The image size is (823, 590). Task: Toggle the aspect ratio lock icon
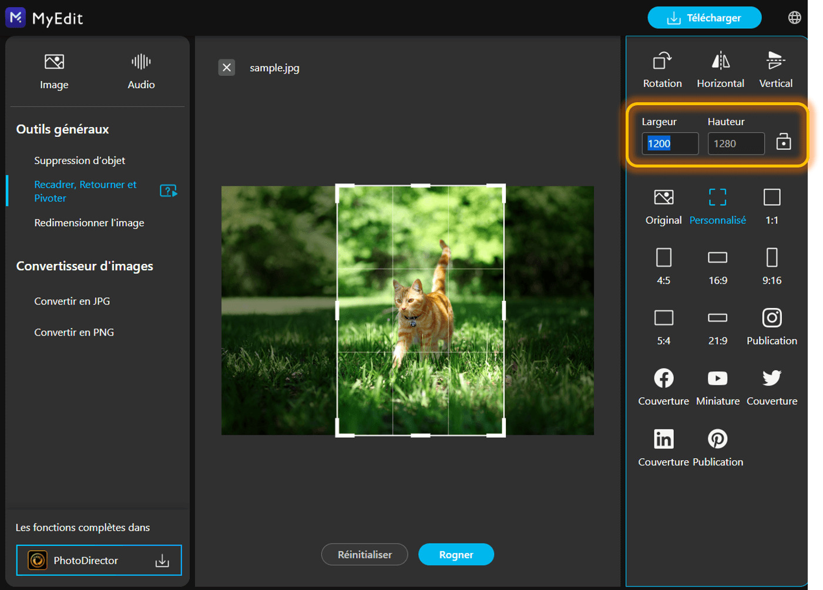[784, 142]
